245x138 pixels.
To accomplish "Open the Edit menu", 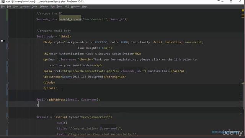I will tap(9, 7).
